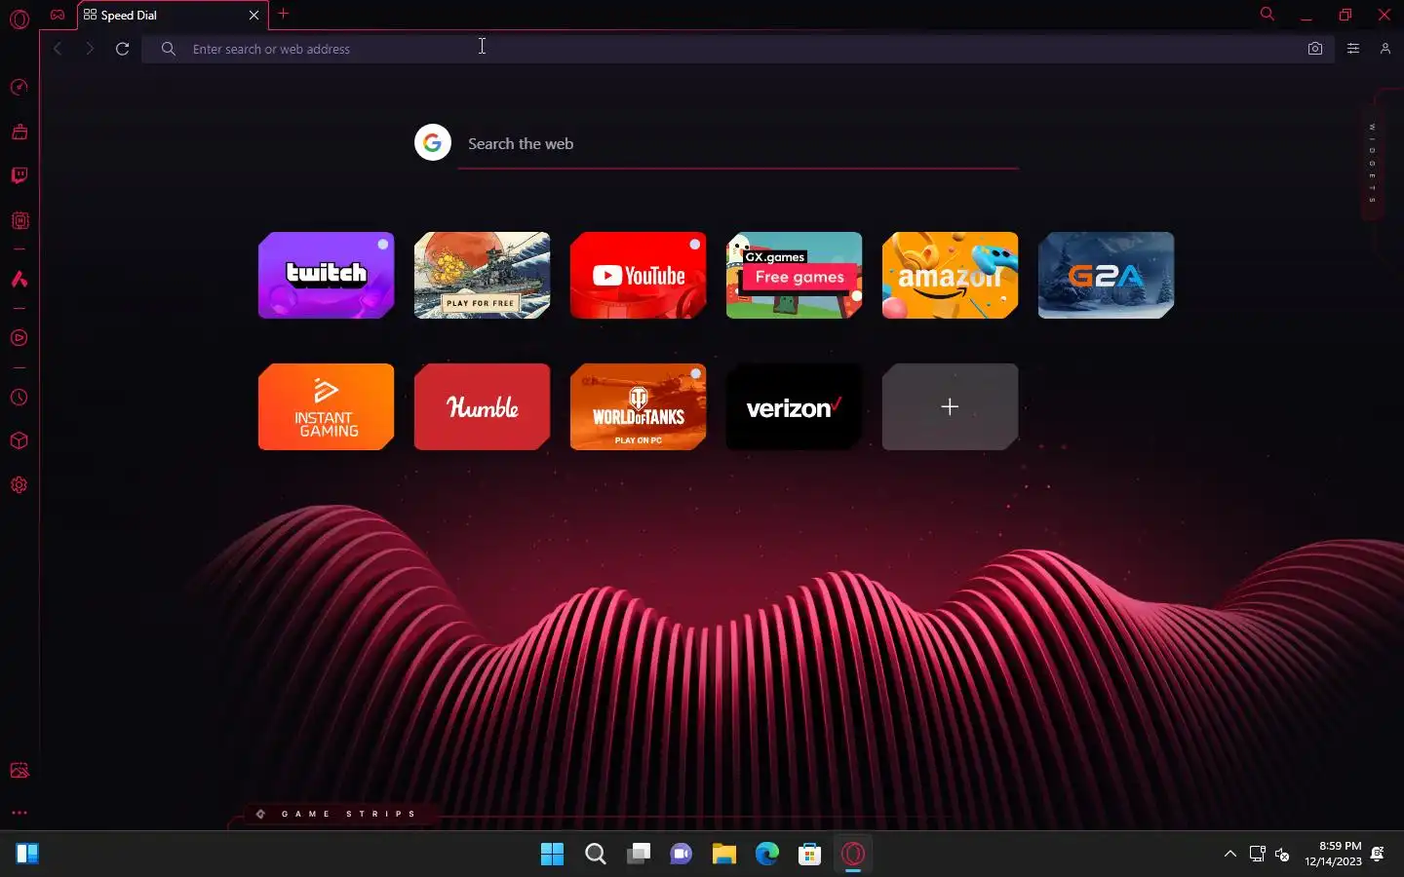Select the Speed Dial tab
Screen dimensions: 1404x877
173,15
